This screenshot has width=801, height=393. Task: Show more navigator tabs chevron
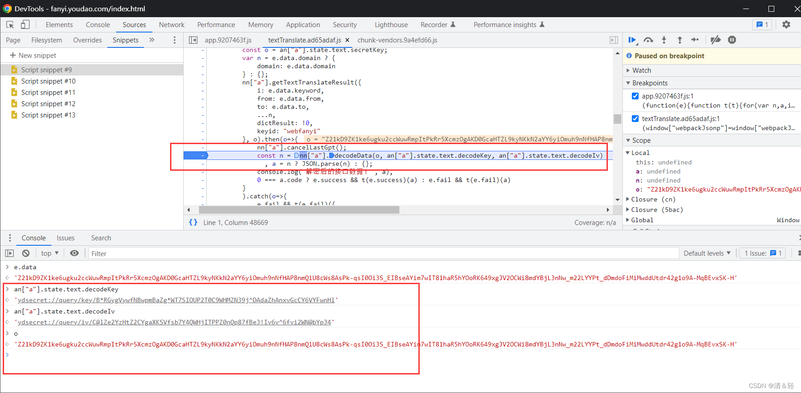152,40
